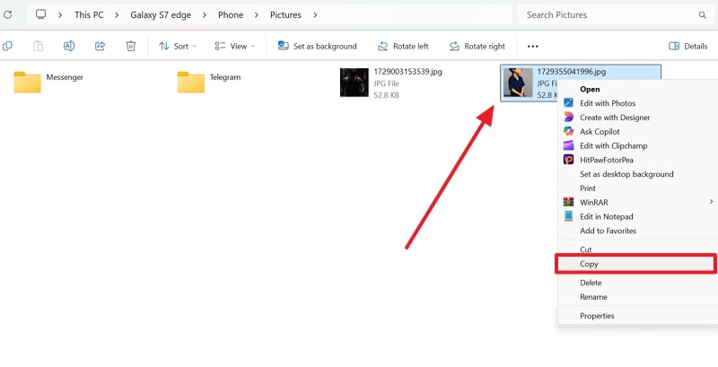Image resolution: width=718 pixels, height=367 pixels.
Task: Click the Search Pictures input field
Action: point(606,15)
